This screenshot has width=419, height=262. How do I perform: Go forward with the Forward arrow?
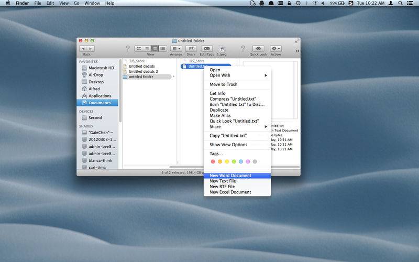point(91,49)
